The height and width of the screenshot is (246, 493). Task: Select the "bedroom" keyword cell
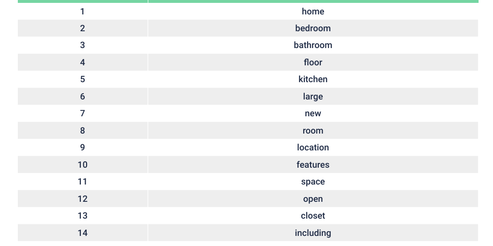(x=313, y=28)
